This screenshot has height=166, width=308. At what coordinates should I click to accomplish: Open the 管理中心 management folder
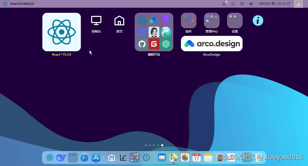pyautogui.click(x=212, y=20)
